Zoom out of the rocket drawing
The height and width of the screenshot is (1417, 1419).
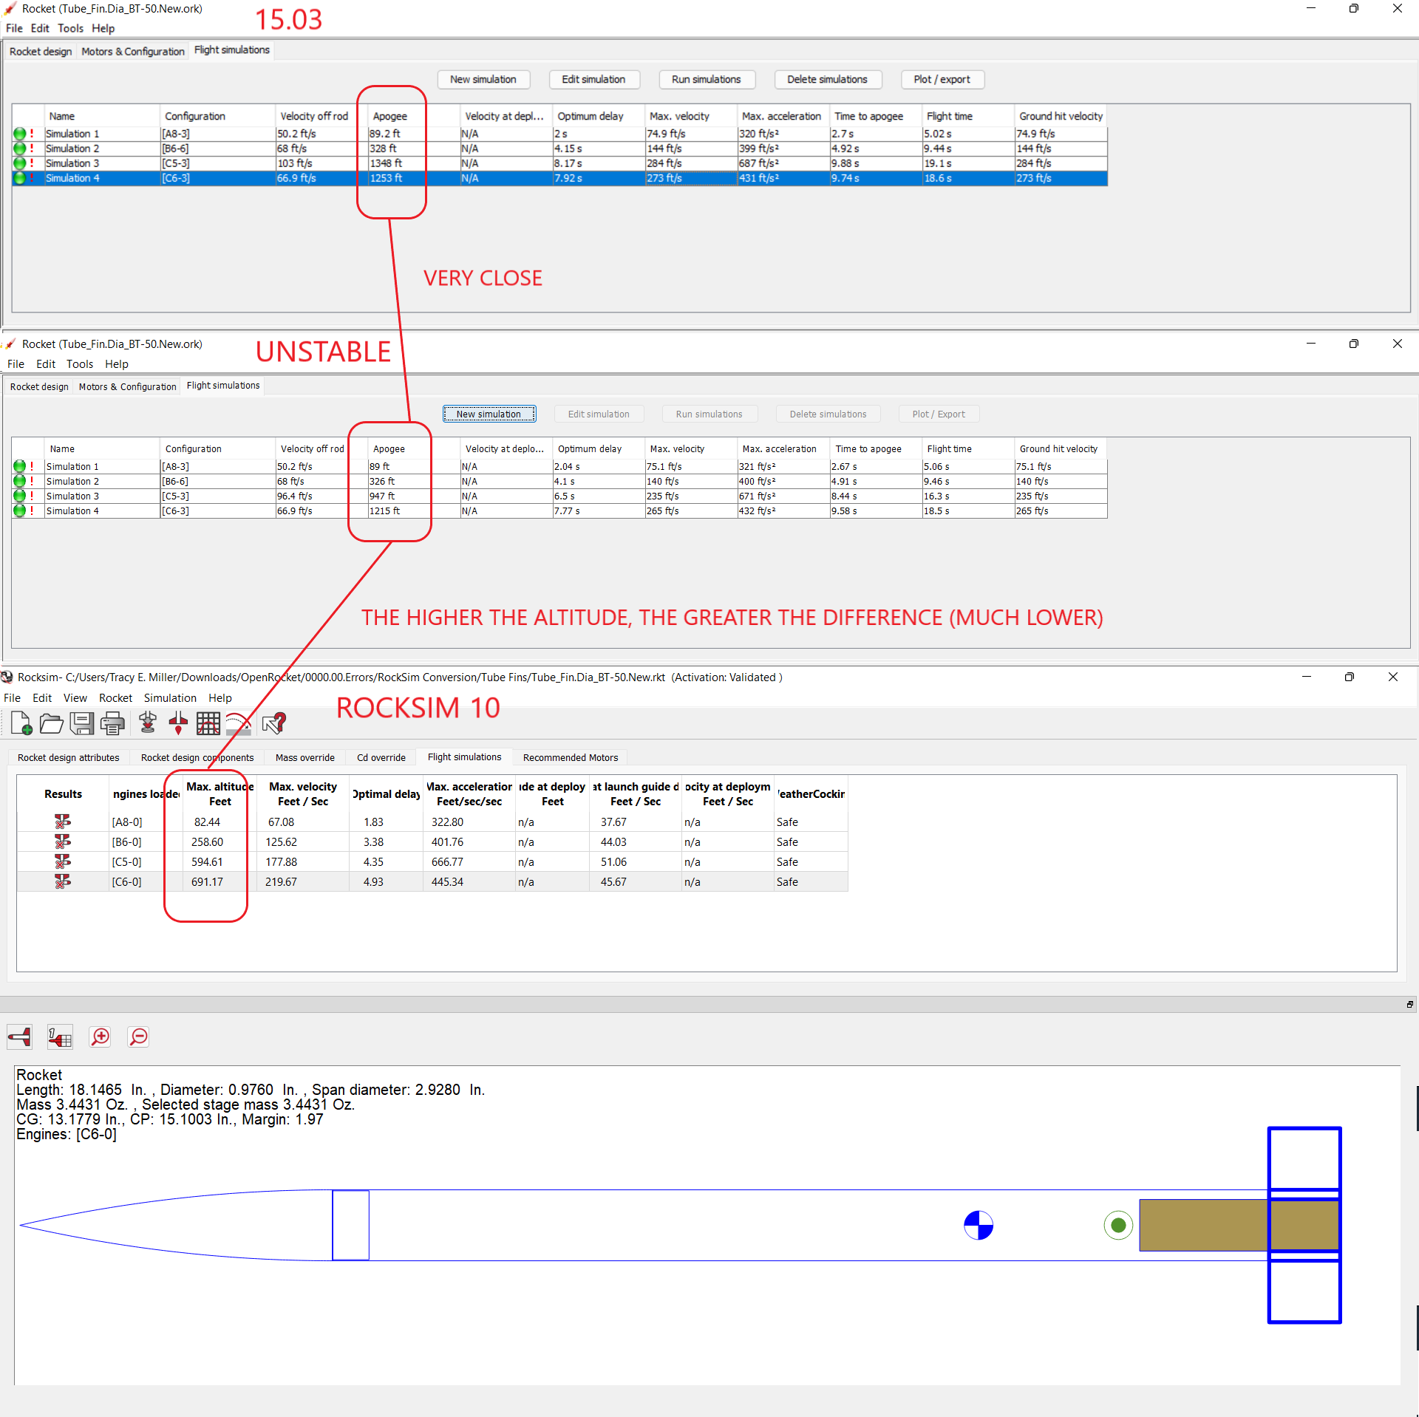tap(138, 1037)
